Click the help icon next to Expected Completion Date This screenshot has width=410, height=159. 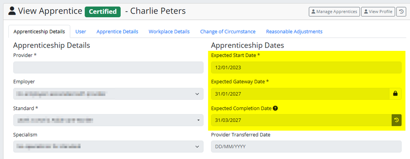click(275, 108)
